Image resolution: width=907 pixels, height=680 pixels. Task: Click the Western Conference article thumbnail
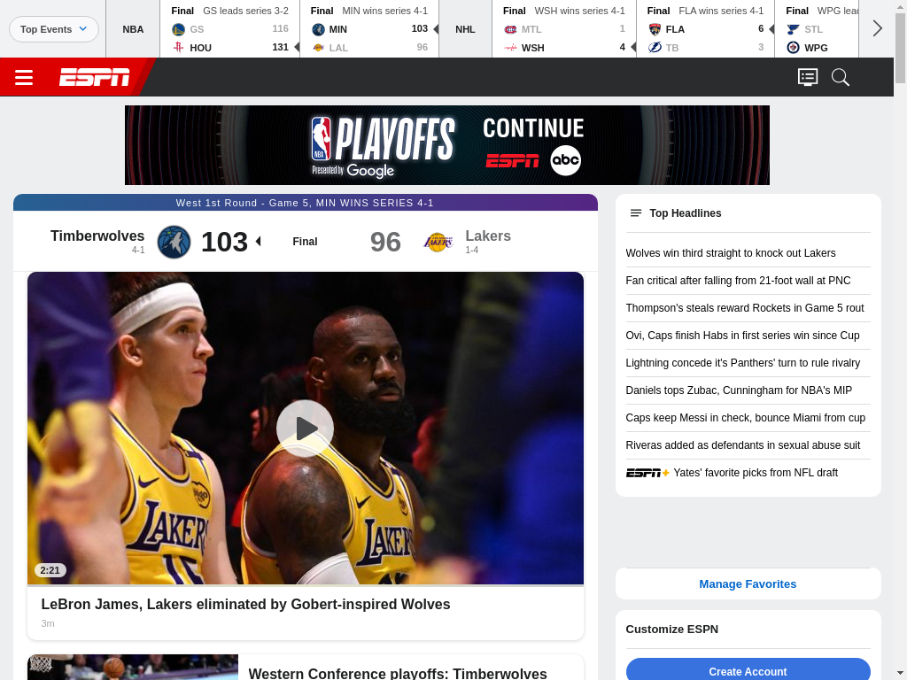[x=133, y=668]
